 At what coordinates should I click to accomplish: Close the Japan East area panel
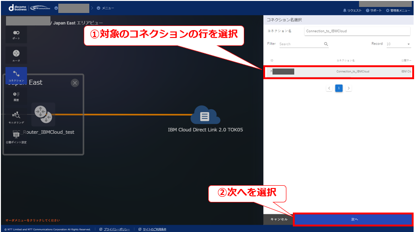pyautogui.click(x=75, y=83)
